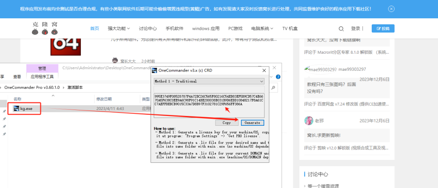The height and width of the screenshot is (188, 438).
Task: Open the 窝长大大 author name link
Action: pos(128,61)
